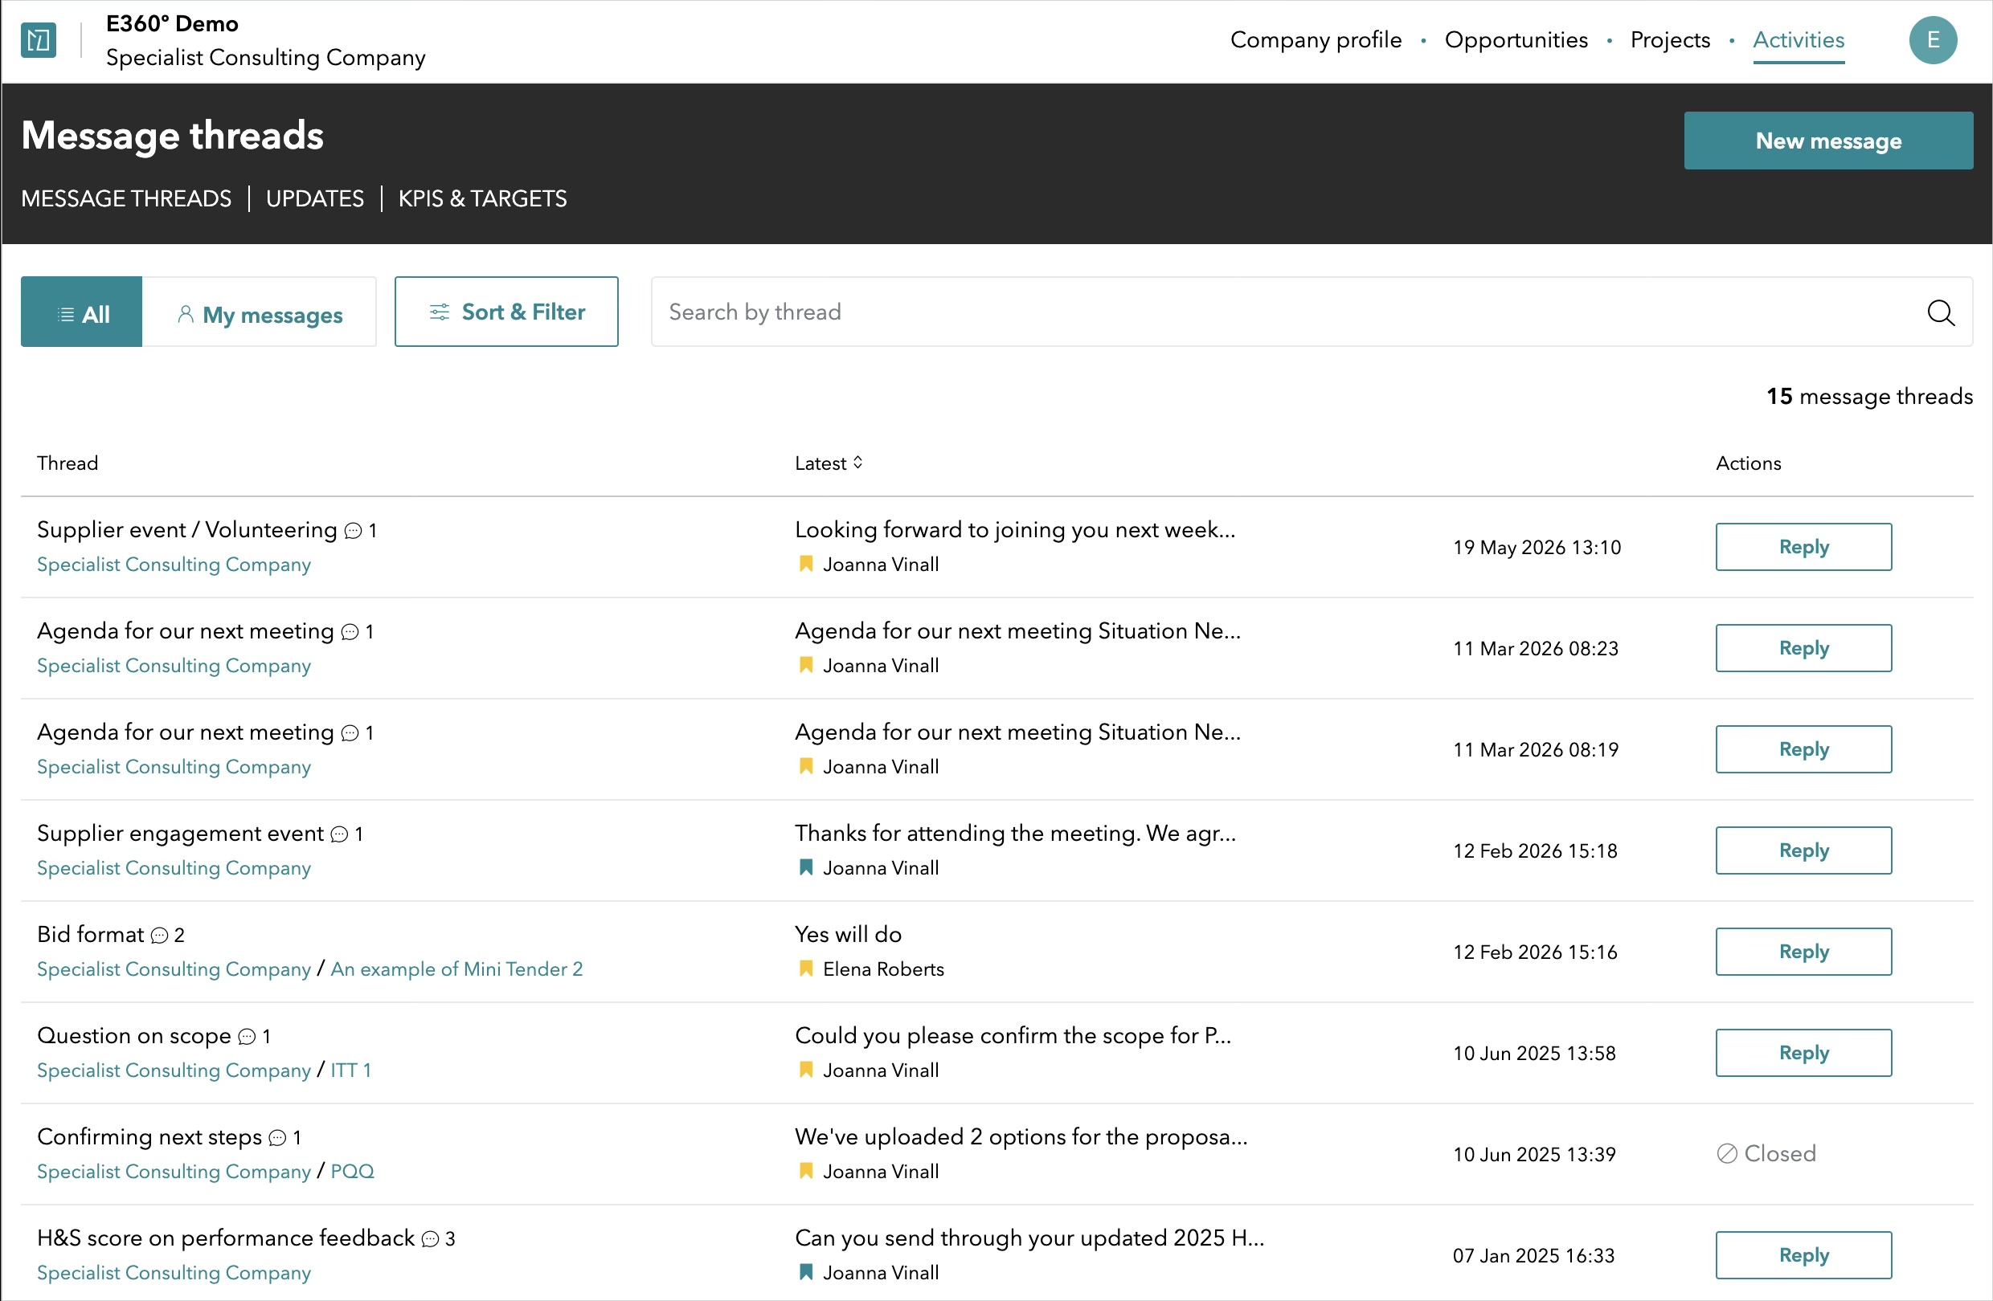Viewport: 1993px width, 1301px height.
Task: Sort threads by Latest column
Action: click(x=829, y=463)
